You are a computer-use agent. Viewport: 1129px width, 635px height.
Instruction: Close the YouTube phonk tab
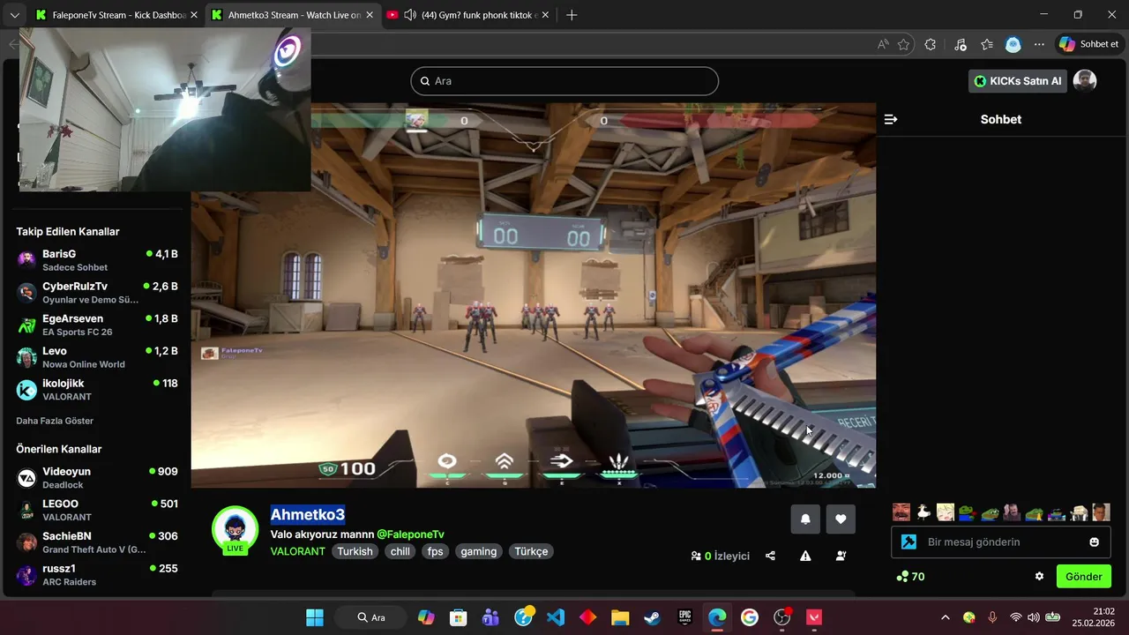pyautogui.click(x=545, y=15)
